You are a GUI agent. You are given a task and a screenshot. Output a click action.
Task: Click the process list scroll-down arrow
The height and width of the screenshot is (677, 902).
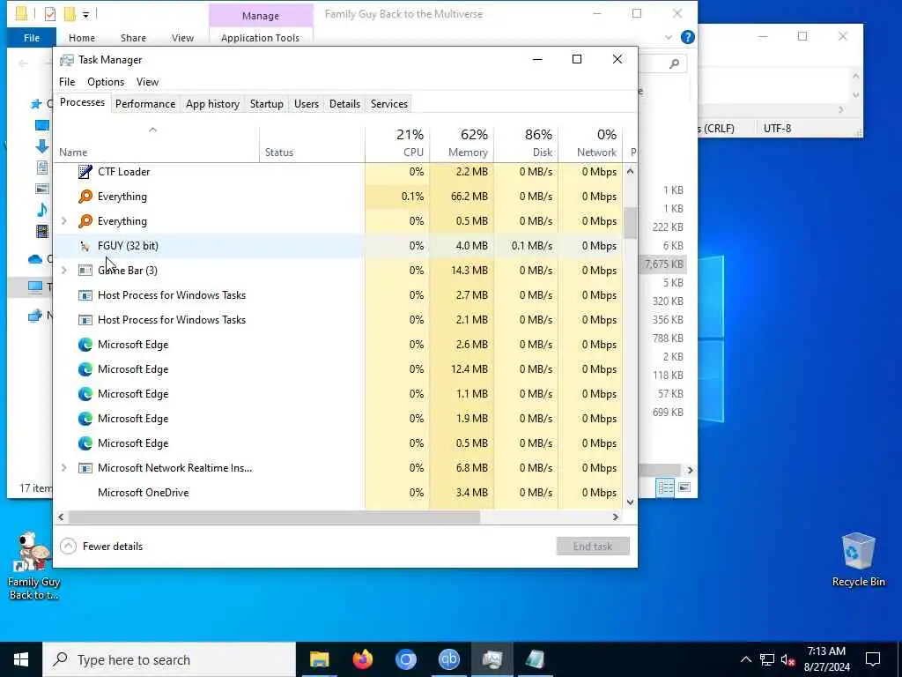(630, 502)
